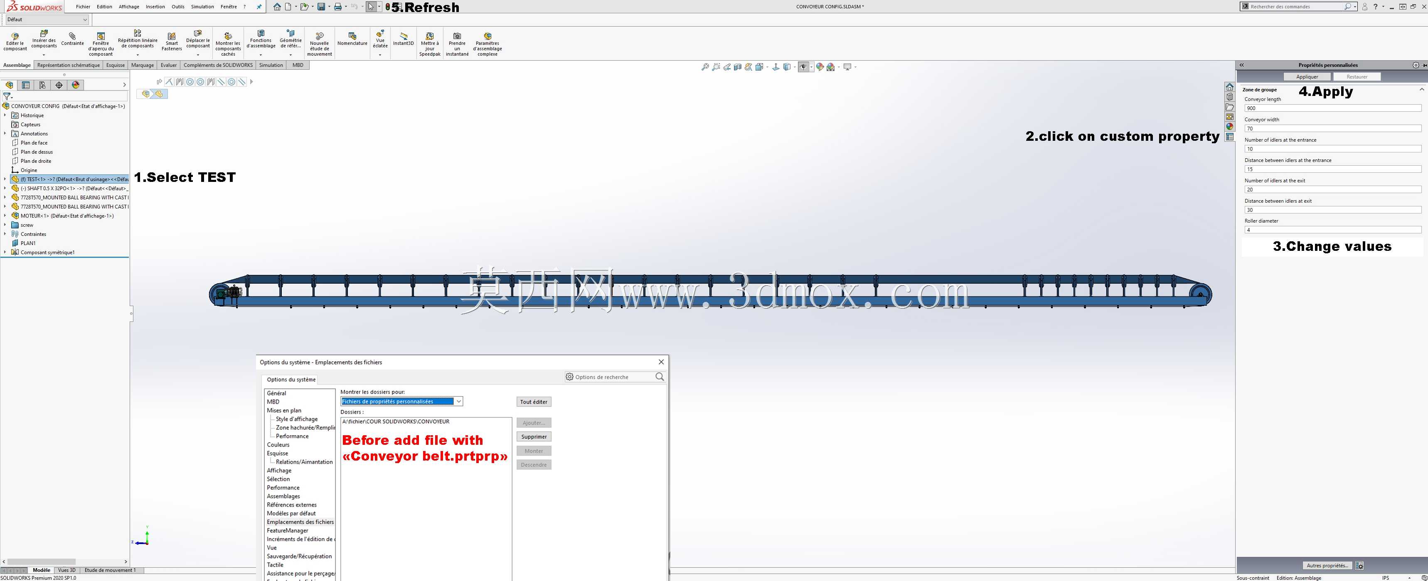
Task: Switch to the Esquisse tab
Action: tap(115, 65)
